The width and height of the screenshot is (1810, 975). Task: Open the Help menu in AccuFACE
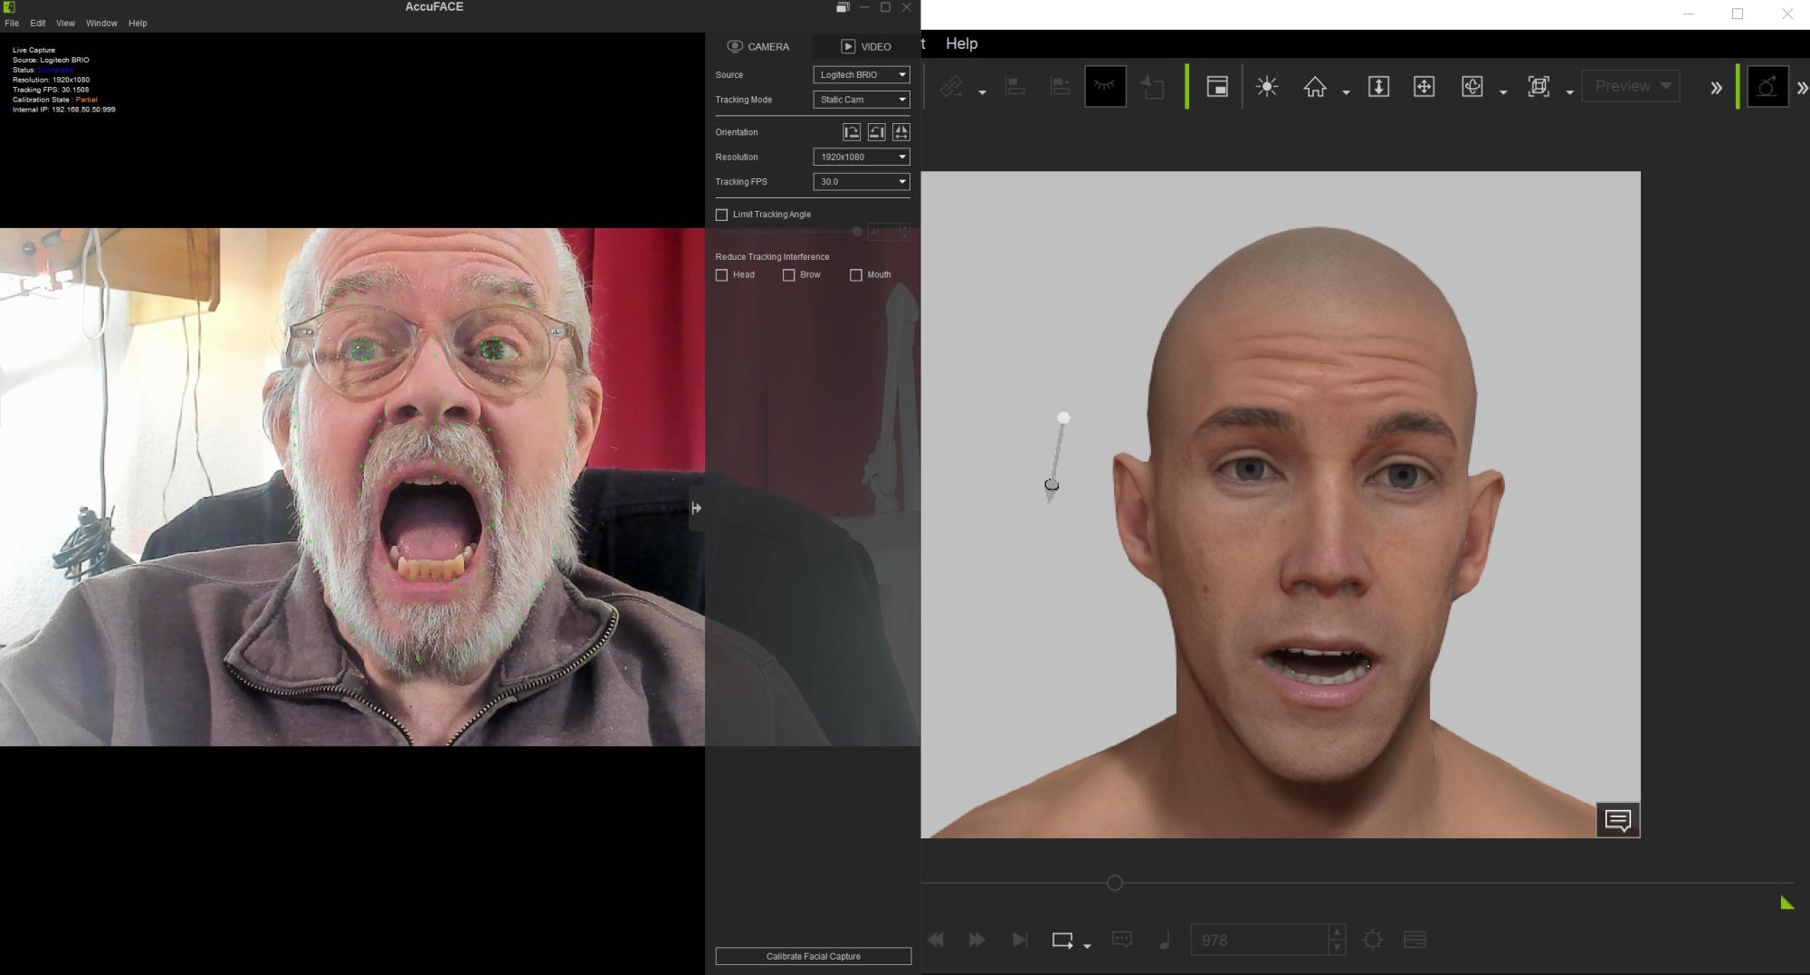tap(138, 24)
